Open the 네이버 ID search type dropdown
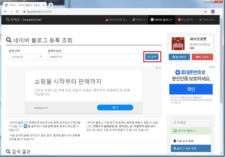Viewport: 225px width, 157px height. tap(25, 57)
